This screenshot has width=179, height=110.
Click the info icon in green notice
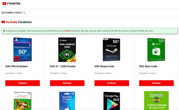[4, 31]
